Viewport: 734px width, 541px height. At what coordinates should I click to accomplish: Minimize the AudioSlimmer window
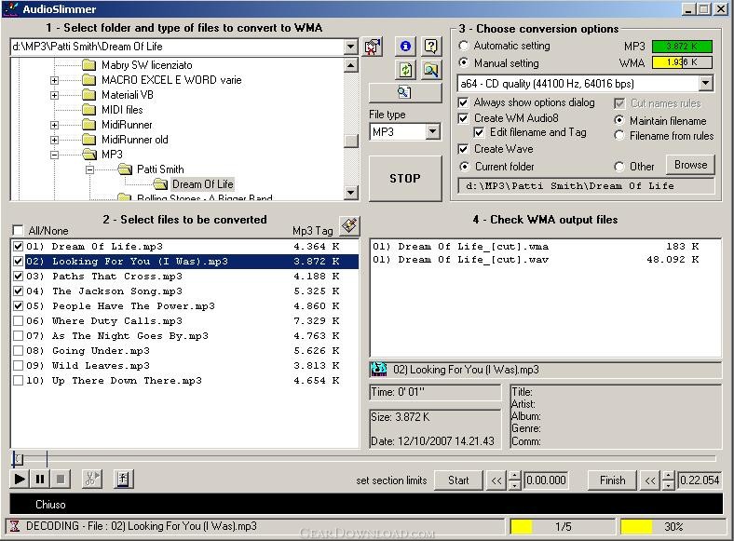tap(688, 9)
